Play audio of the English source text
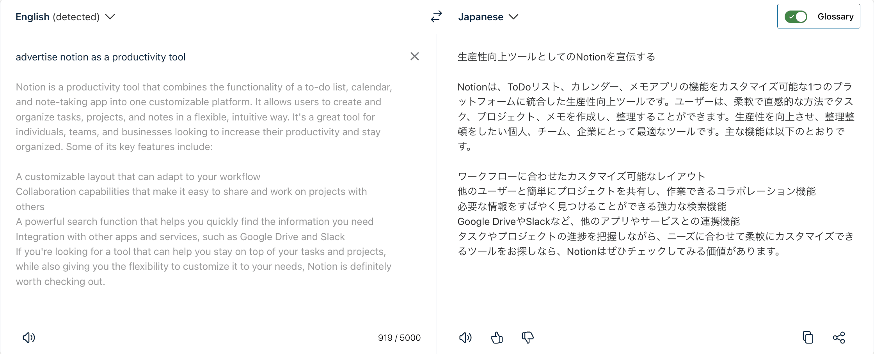 [x=29, y=338]
